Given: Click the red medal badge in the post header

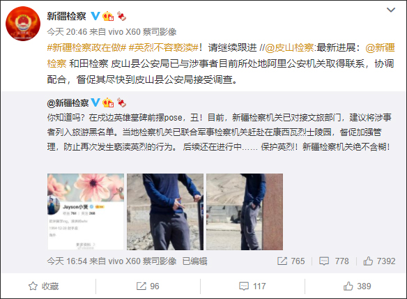Looking at the screenshot, I should pos(121,16).
